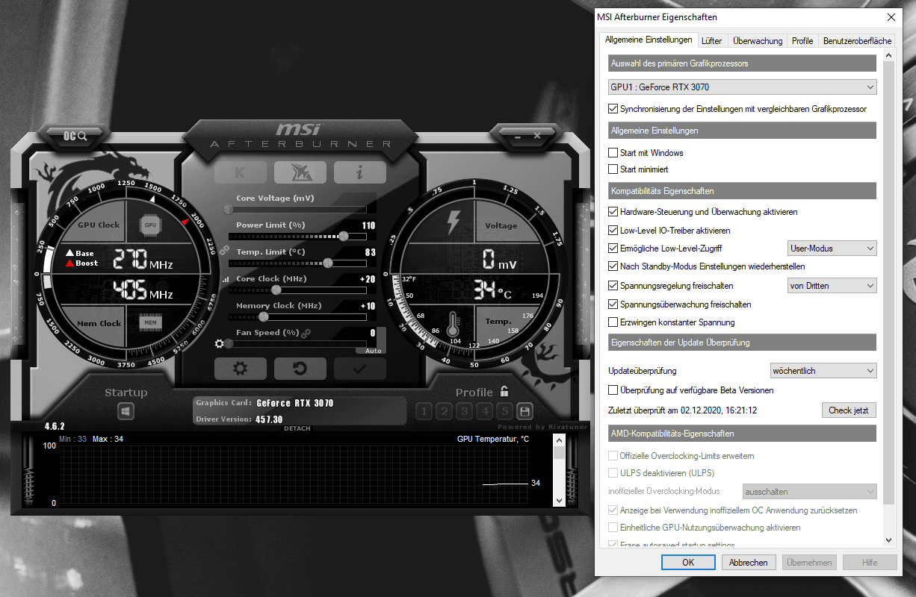Show the information i button
The height and width of the screenshot is (597, 916).
click(x=359, y=172)
